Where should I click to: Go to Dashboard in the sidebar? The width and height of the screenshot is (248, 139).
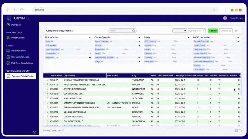[x=16, y=25]
